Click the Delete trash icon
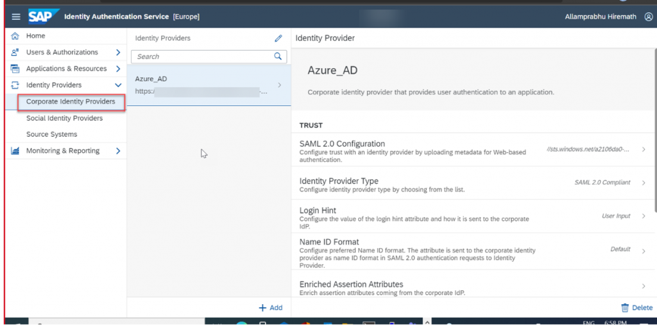 click(x=625, y=307)
